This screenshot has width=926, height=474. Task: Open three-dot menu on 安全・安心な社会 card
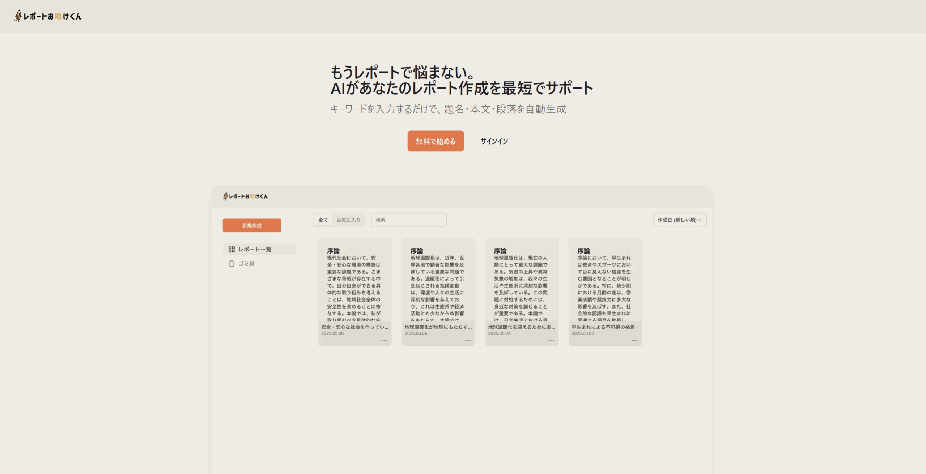pos(384,341)
